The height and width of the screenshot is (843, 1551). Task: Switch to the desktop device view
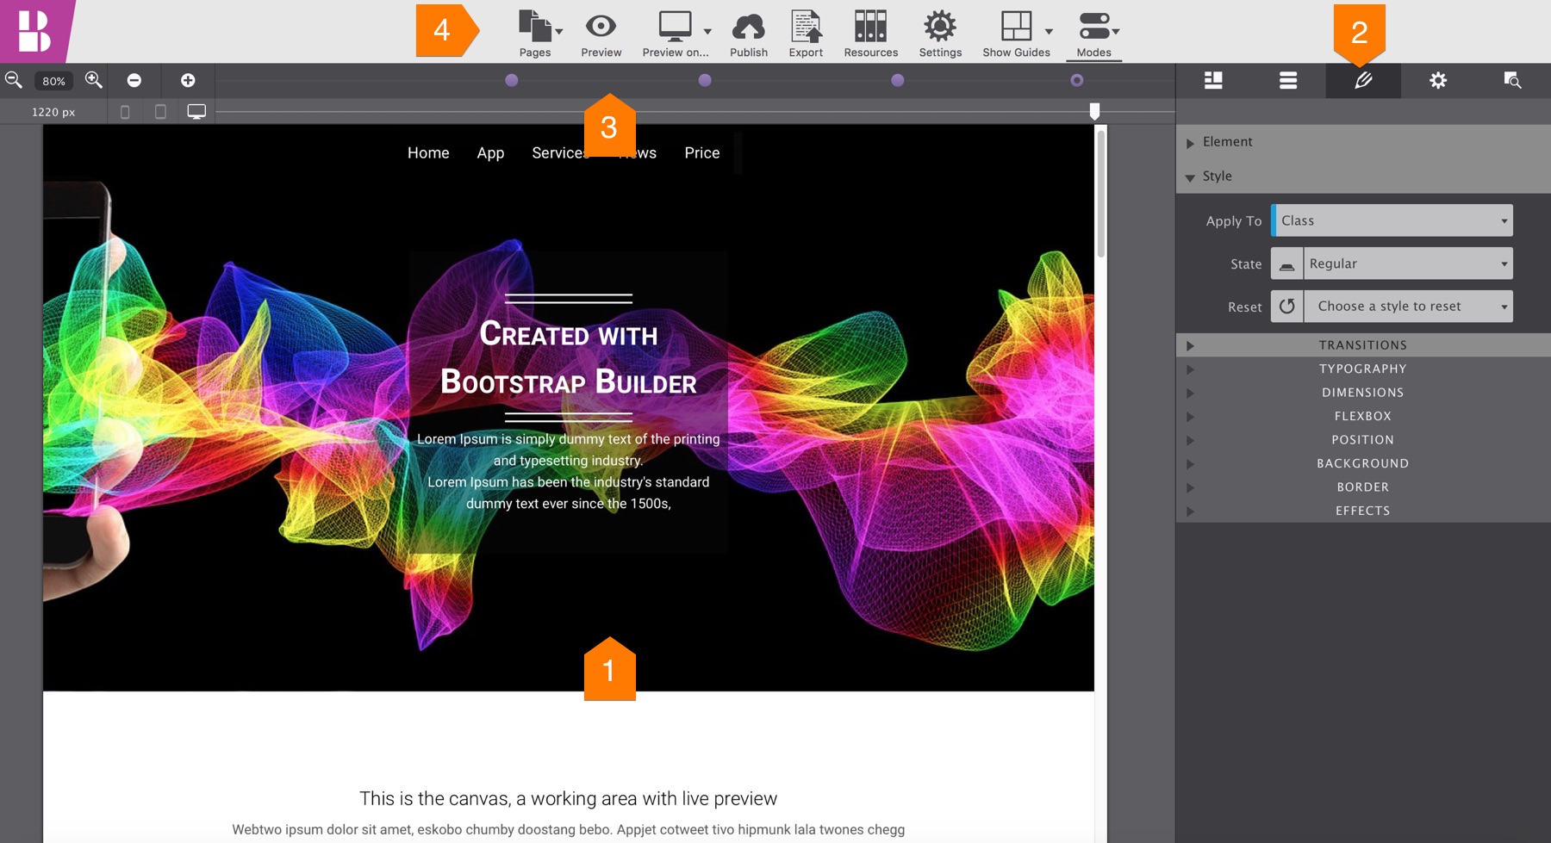[196, 112]
